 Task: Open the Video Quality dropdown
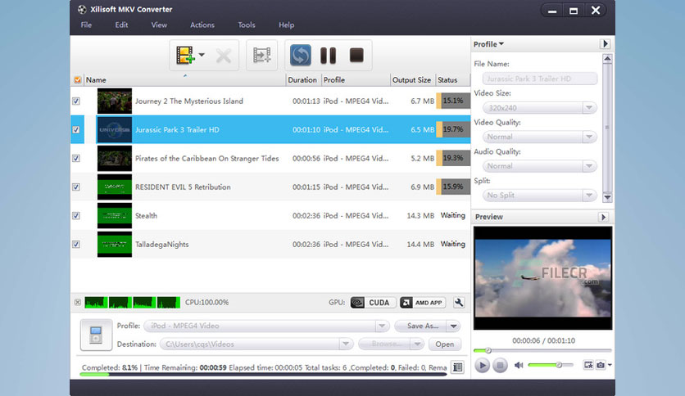point(589,137)
